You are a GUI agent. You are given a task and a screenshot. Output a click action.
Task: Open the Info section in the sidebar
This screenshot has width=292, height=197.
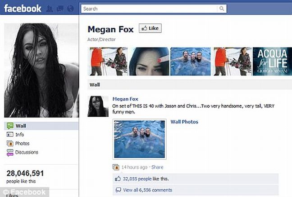point(19,135)
